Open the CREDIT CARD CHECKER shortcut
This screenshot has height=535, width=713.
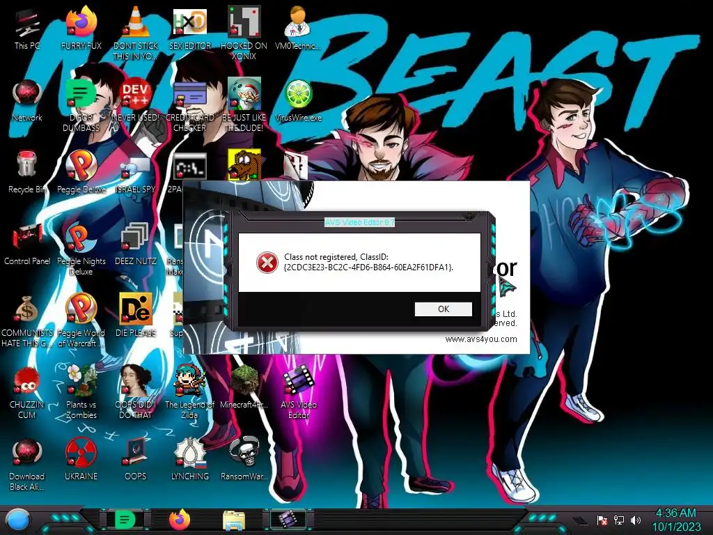tap(190, 104)
